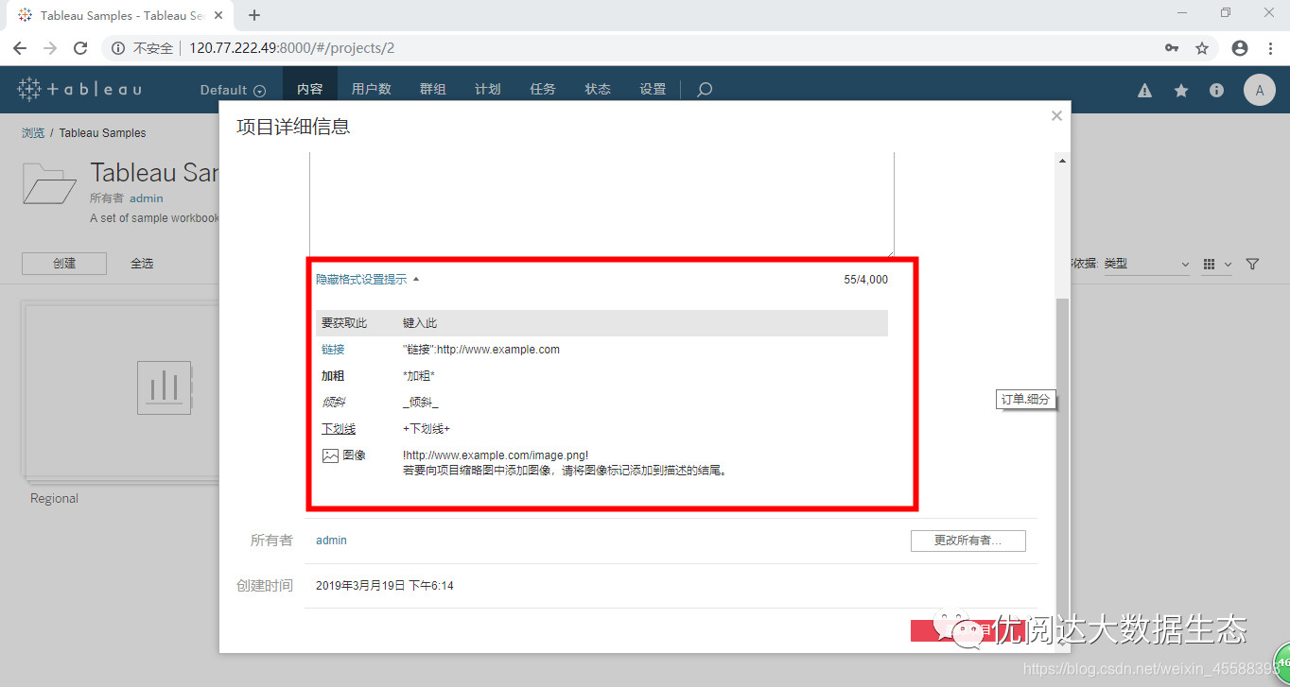Click the 链接 example in the hints table
Viewport: 1290px width, 687px height.
tap(333, 350)
